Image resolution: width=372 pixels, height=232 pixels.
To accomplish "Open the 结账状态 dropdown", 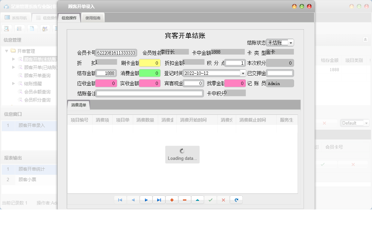I will [x=291, y=42].
